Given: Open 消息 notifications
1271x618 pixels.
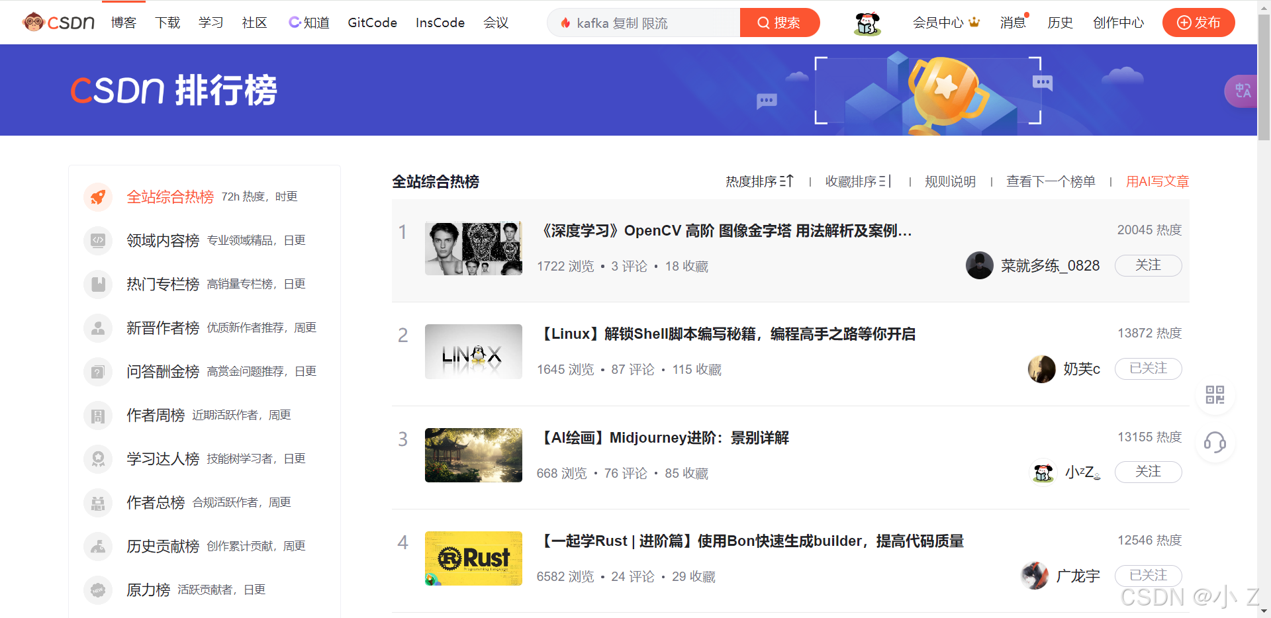Looking at the screenshot, I should (1013, 22).
